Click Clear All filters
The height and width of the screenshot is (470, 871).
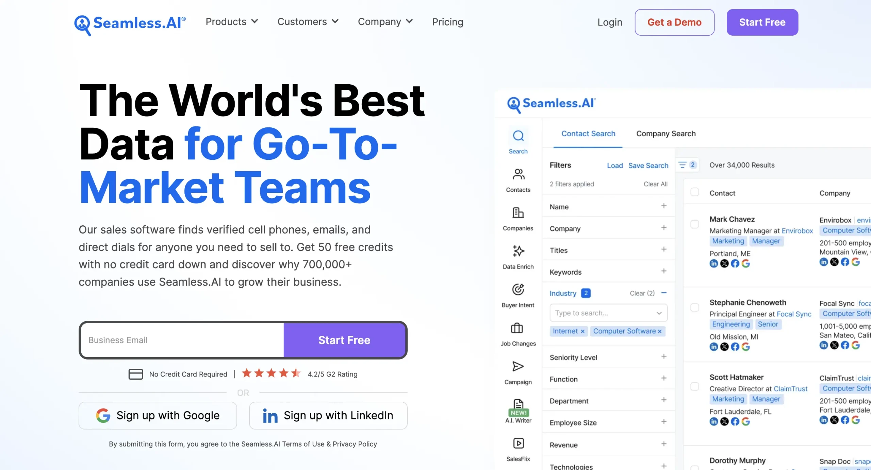655,184
